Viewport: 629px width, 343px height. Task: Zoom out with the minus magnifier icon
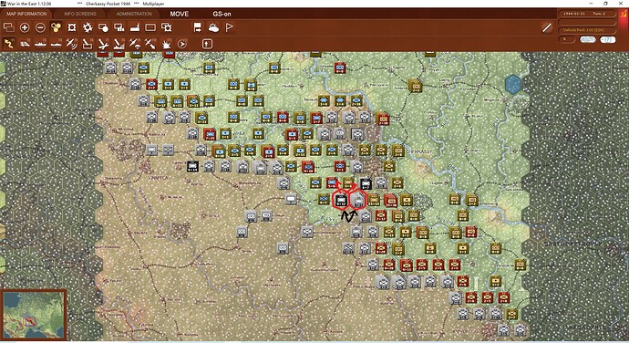coord(40,27)
